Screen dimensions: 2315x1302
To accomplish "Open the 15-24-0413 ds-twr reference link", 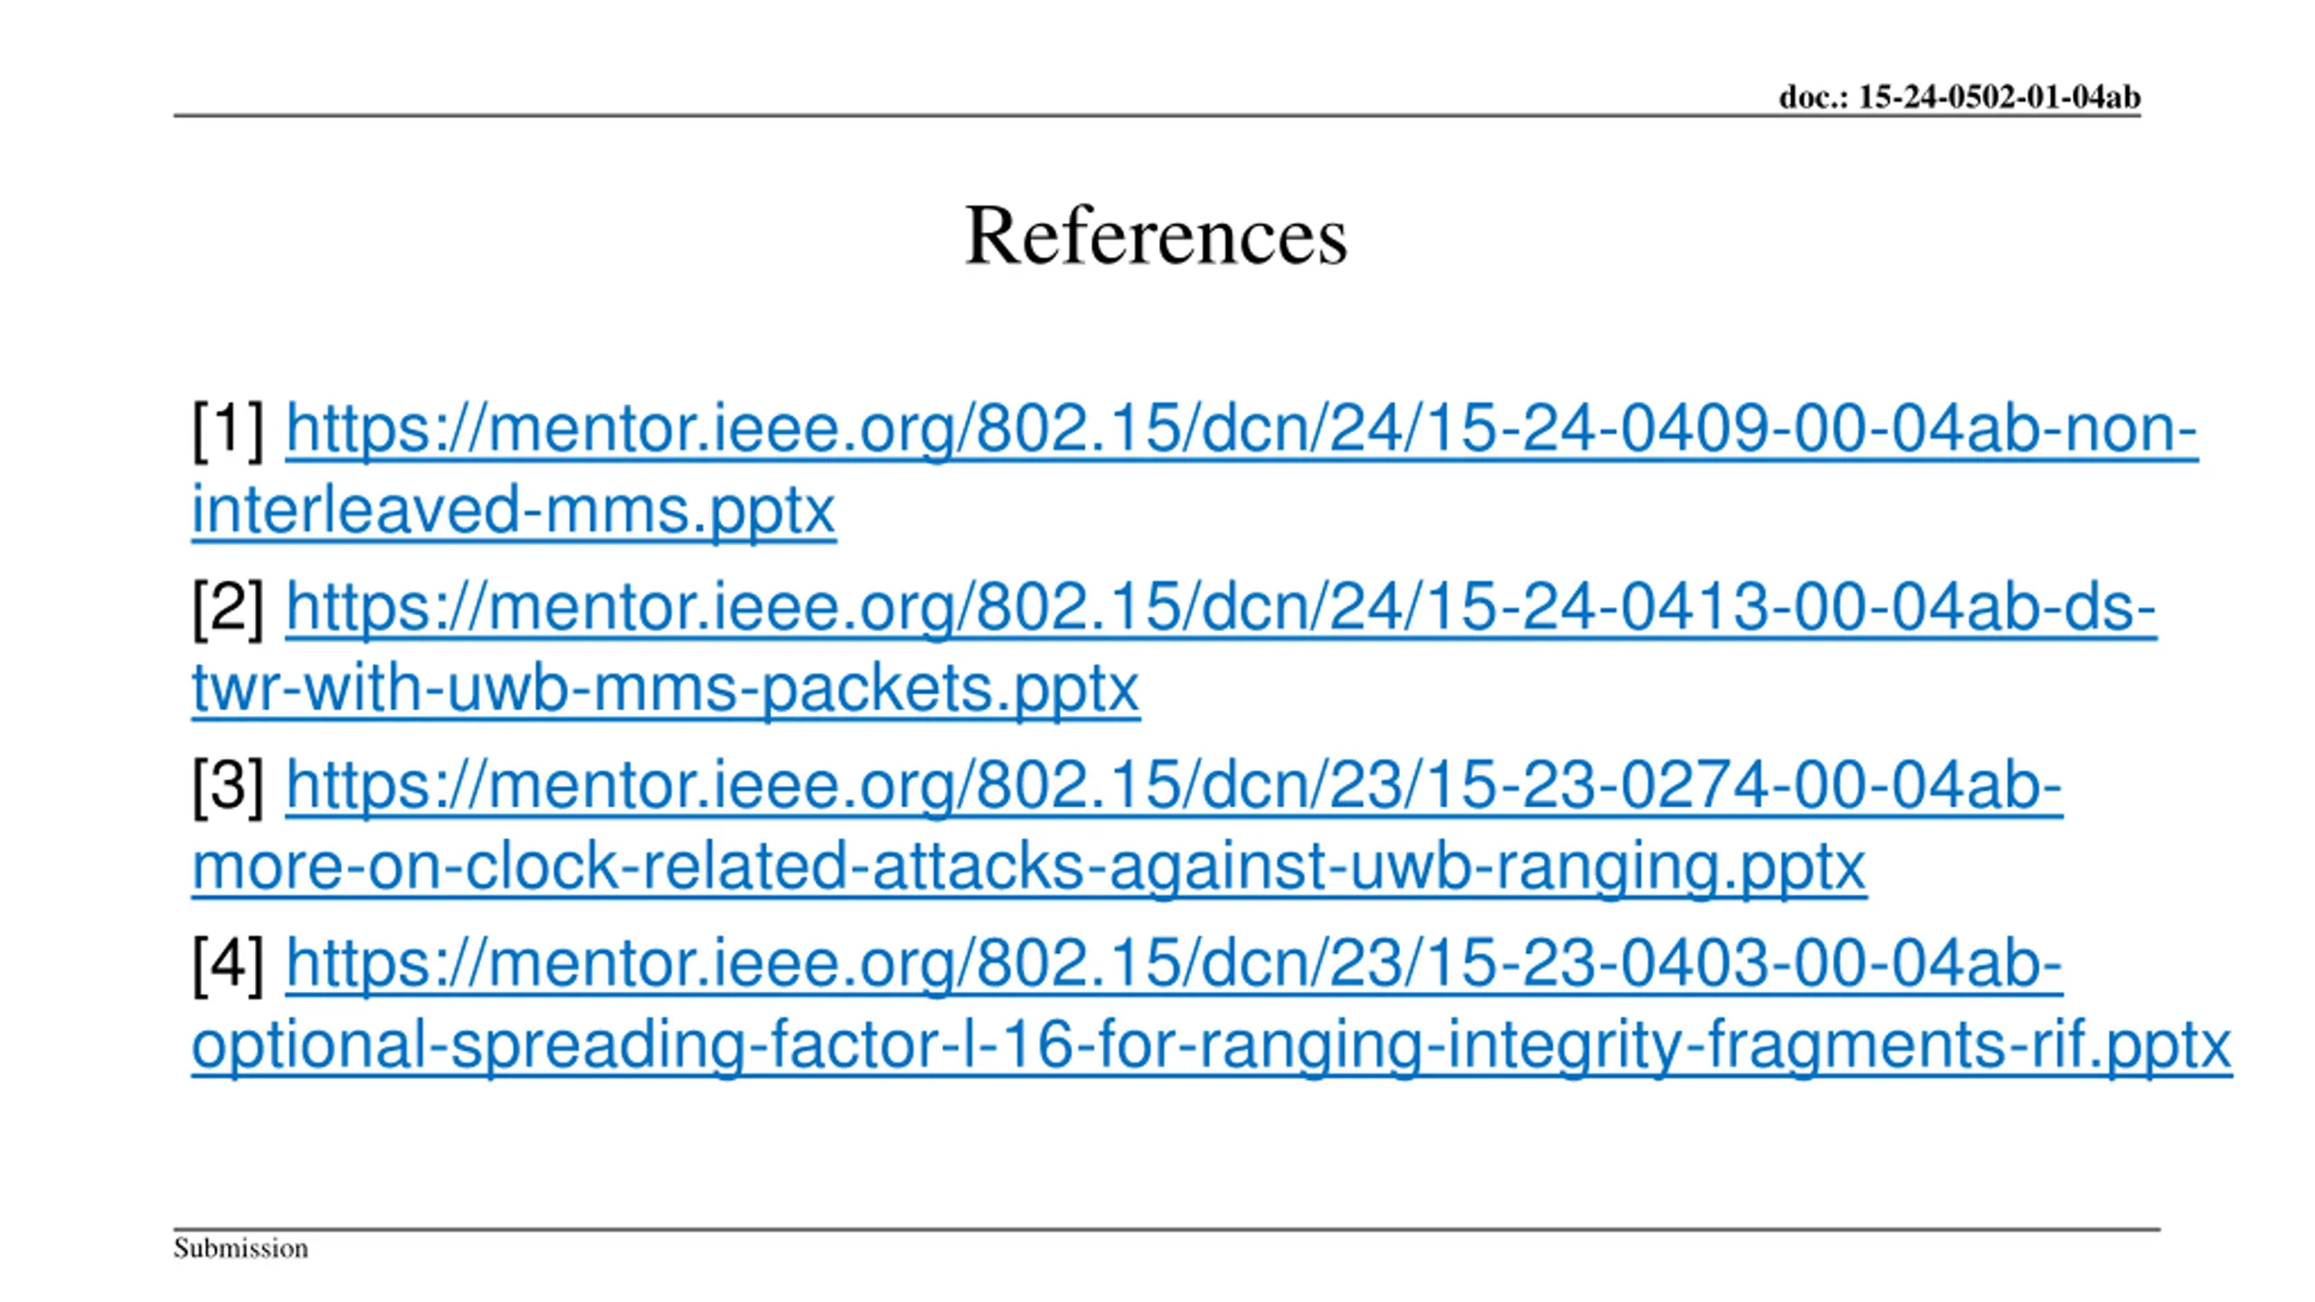I will (1221, 606).
